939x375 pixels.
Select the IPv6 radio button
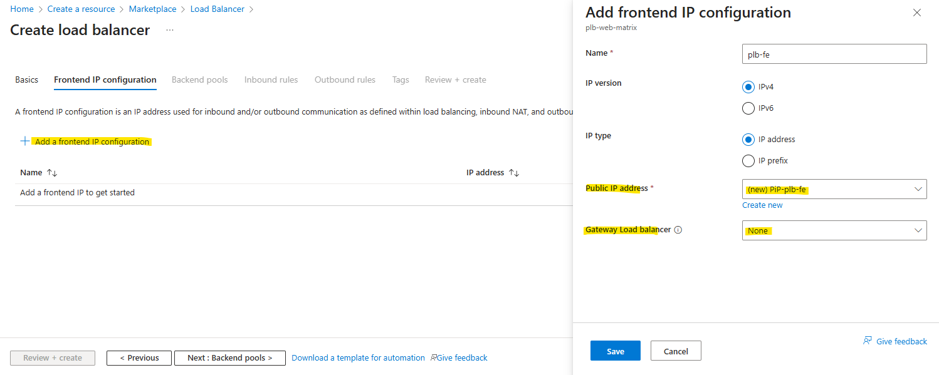748,108
